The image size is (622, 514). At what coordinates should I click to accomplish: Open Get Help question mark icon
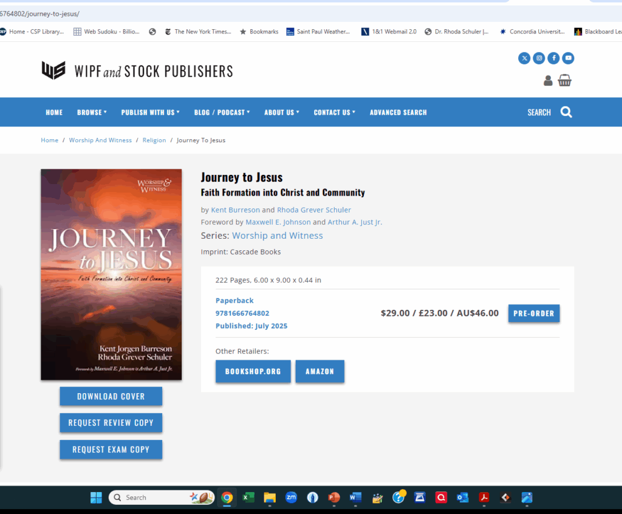[x=398, y=497]
